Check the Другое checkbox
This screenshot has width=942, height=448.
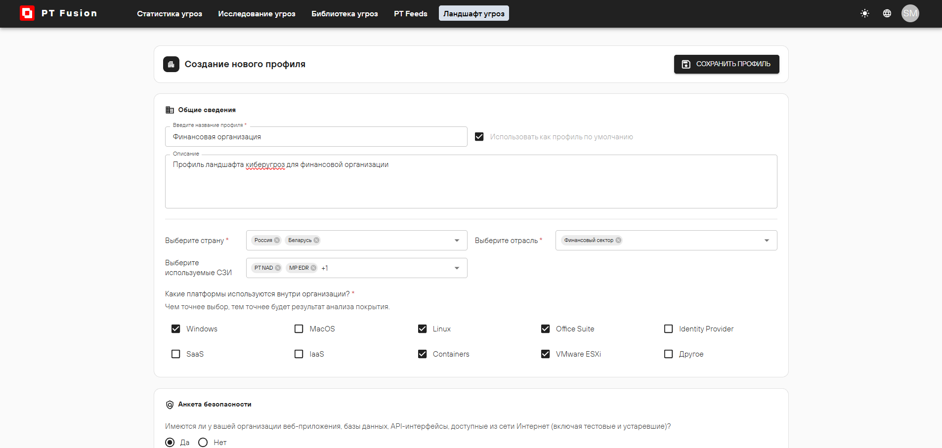[x=668, y=354]
